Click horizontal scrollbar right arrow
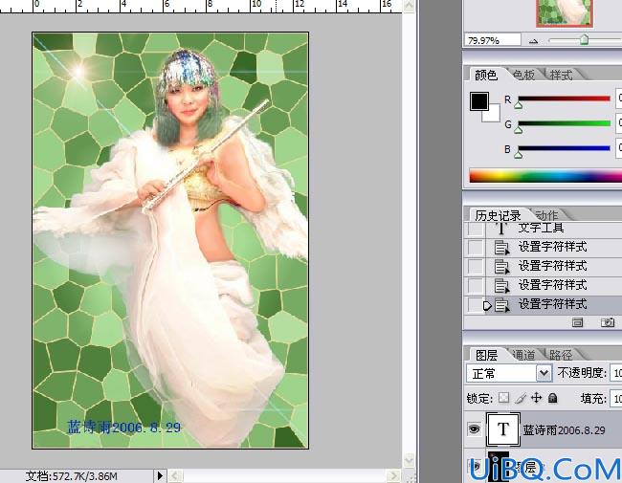This screenshot has height=483, width=622. [392, 475]
